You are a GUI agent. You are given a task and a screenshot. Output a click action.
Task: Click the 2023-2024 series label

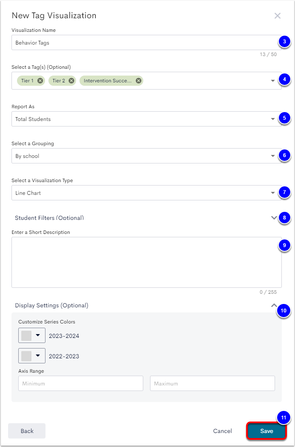64,336
